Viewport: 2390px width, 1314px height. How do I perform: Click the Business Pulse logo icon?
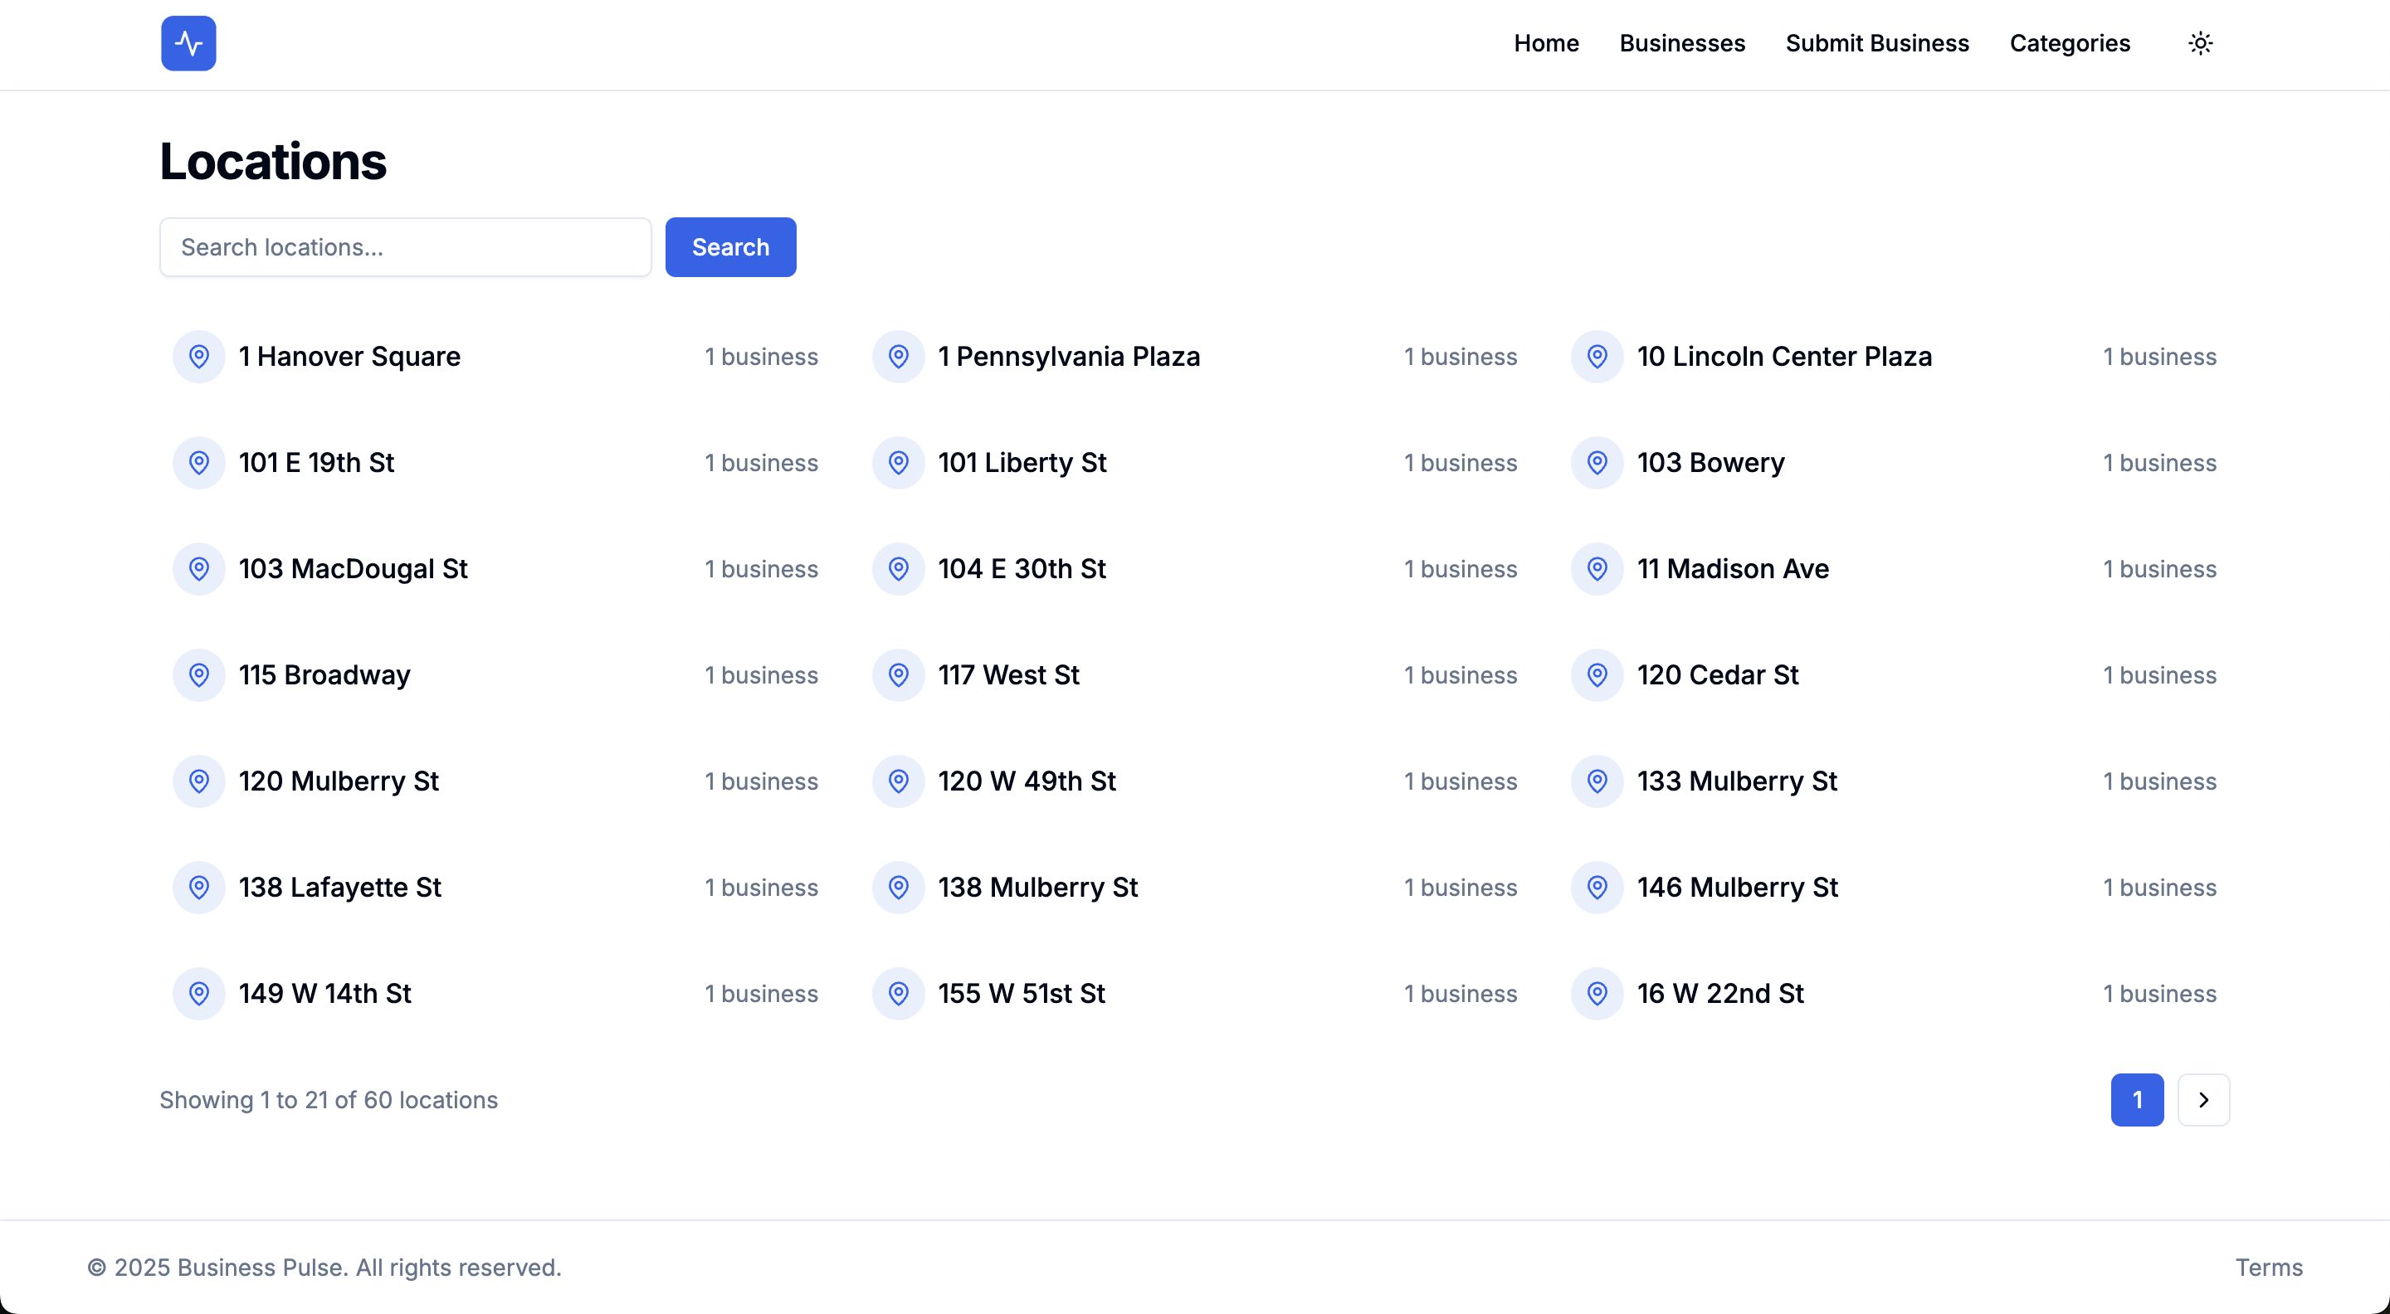188,44
